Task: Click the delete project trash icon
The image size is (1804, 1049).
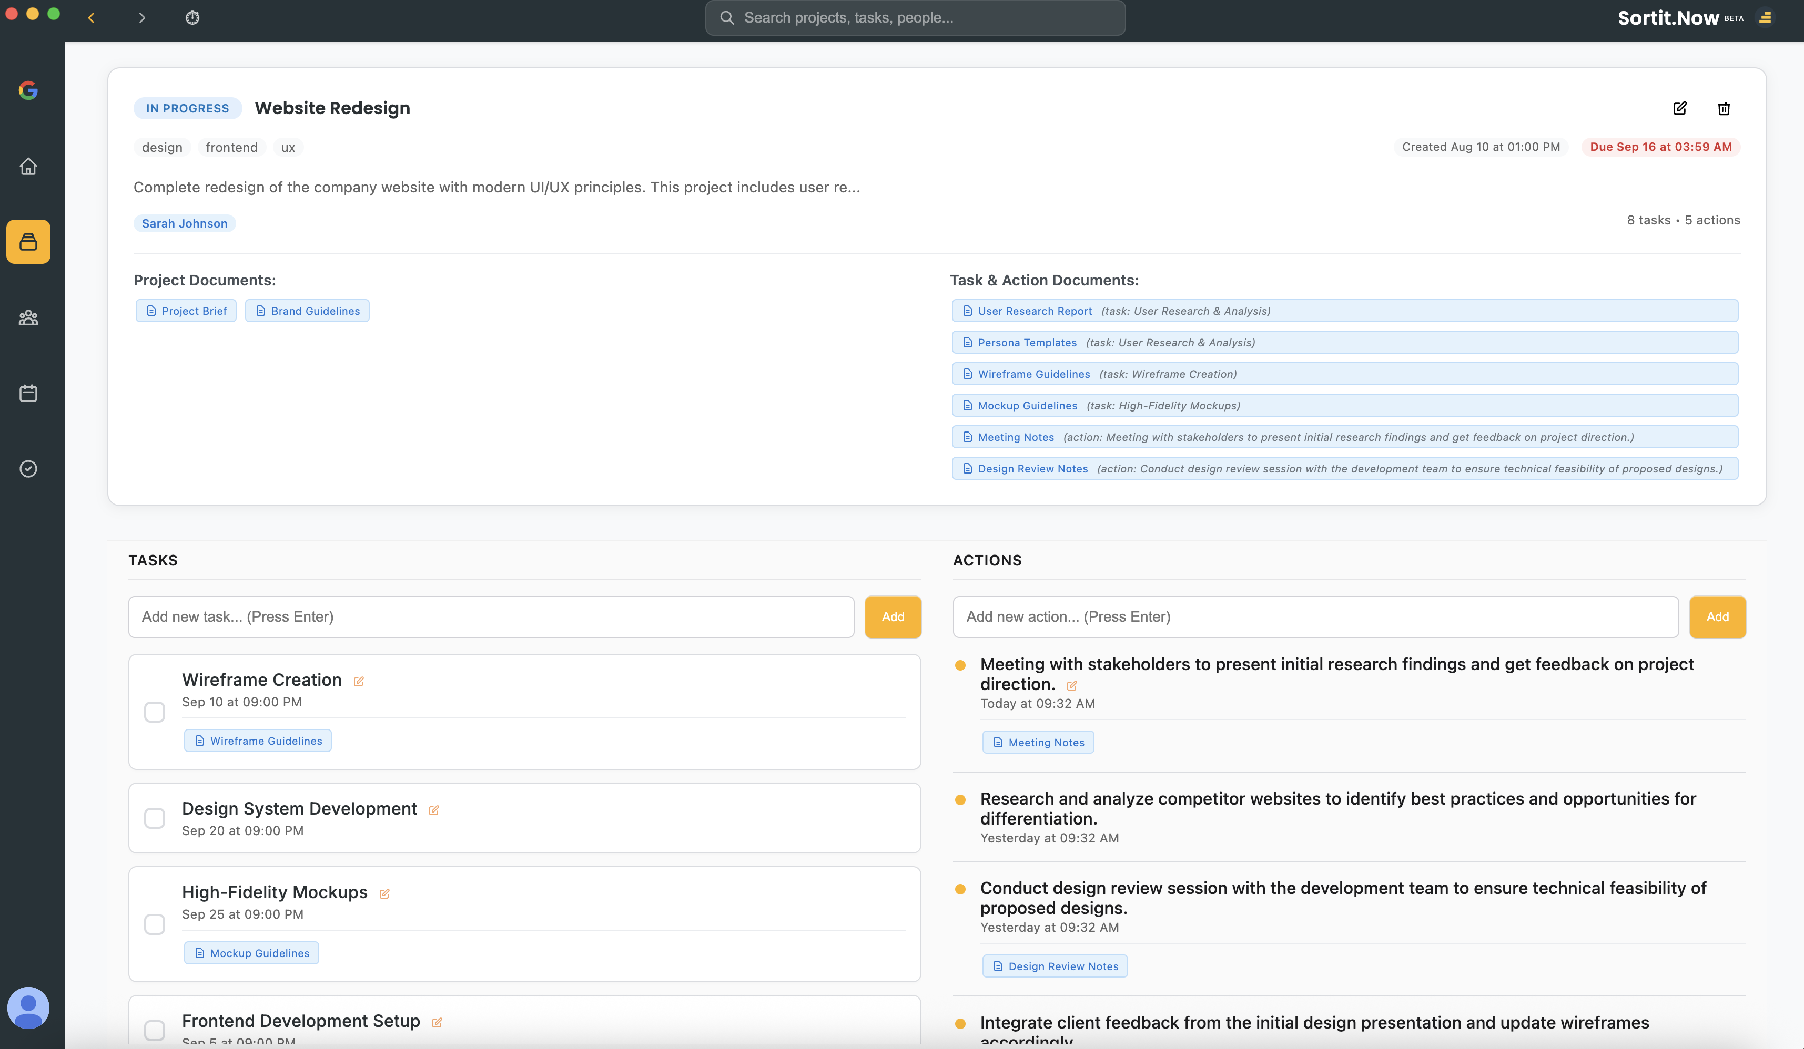Action: pyautogui.click(x=1723, y=109)
